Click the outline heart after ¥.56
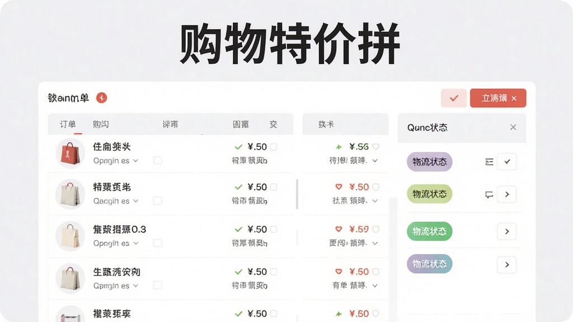Viewport: 573px width, 322px height. click(375, 147)
